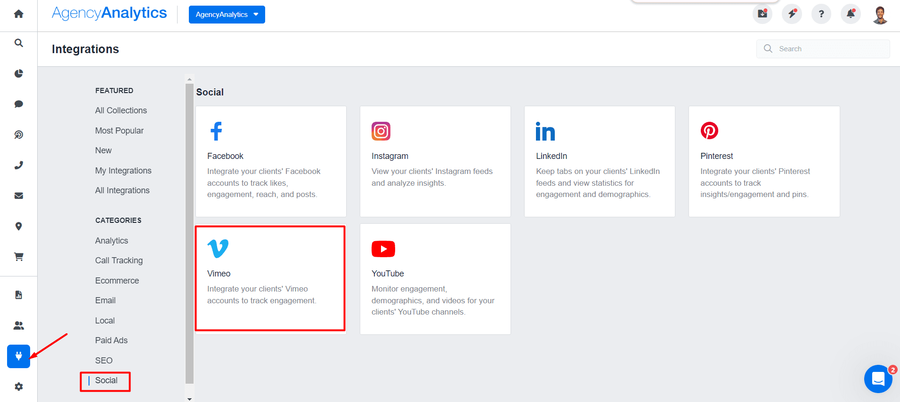Image resolution: width=900 pixels, height=402 pixels.
Task: Click the category list scrollbar thumb
Action: point(189,234)
